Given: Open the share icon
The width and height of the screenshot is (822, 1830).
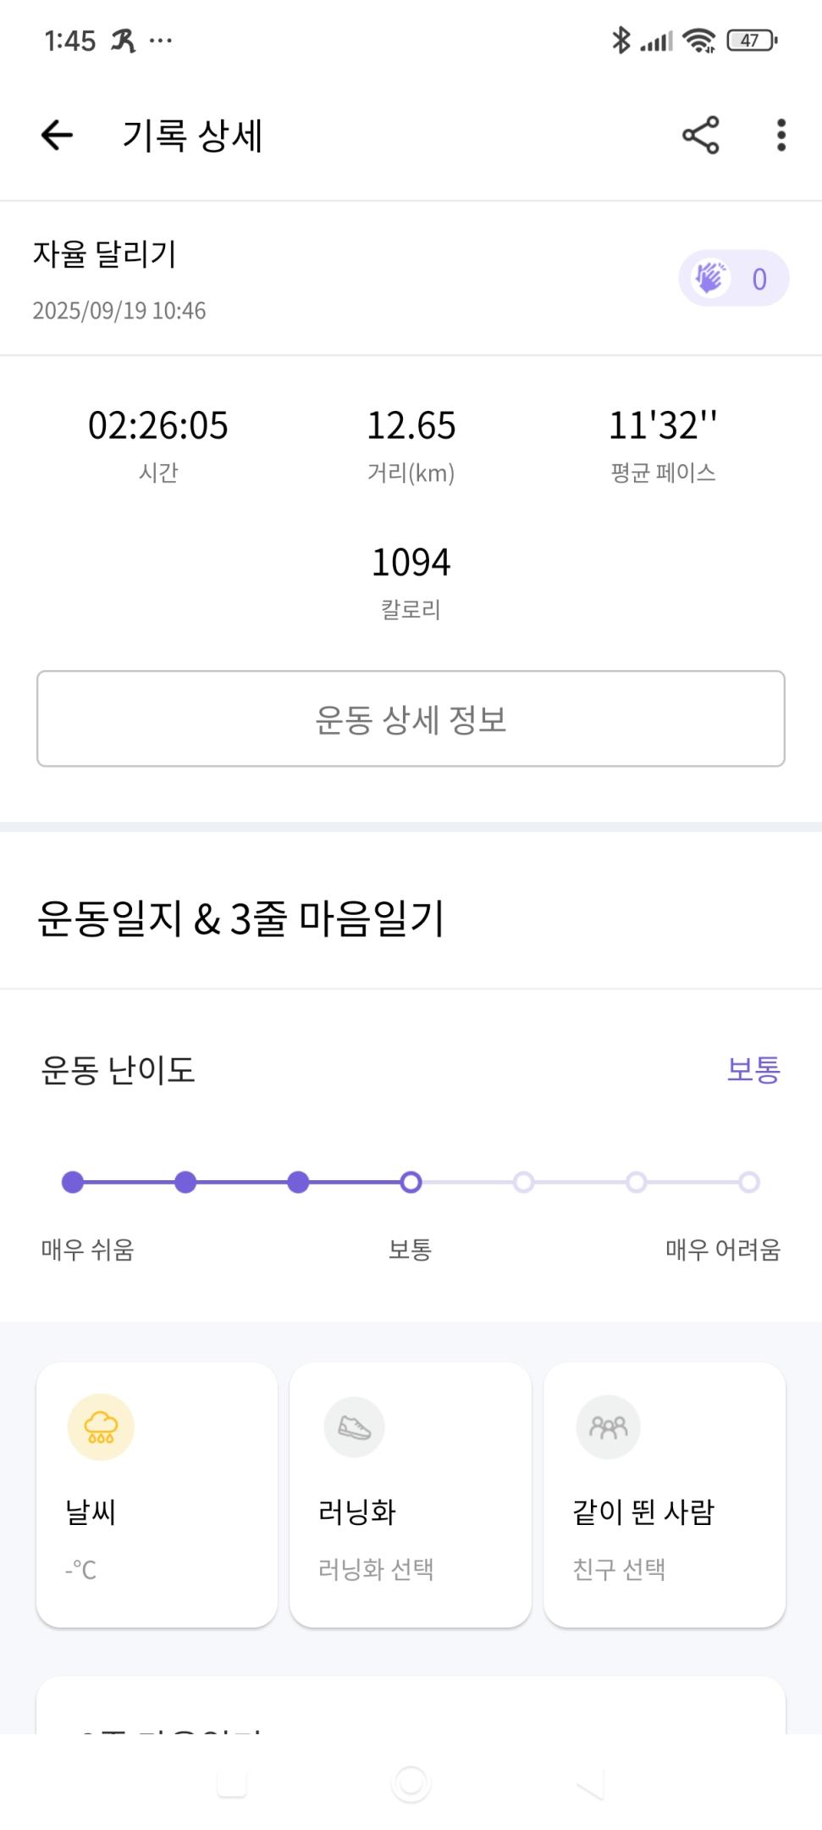Looking at the screenshot, I should coord(700,135).
